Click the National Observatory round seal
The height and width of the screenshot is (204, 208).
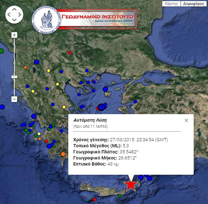click(46, 20)
